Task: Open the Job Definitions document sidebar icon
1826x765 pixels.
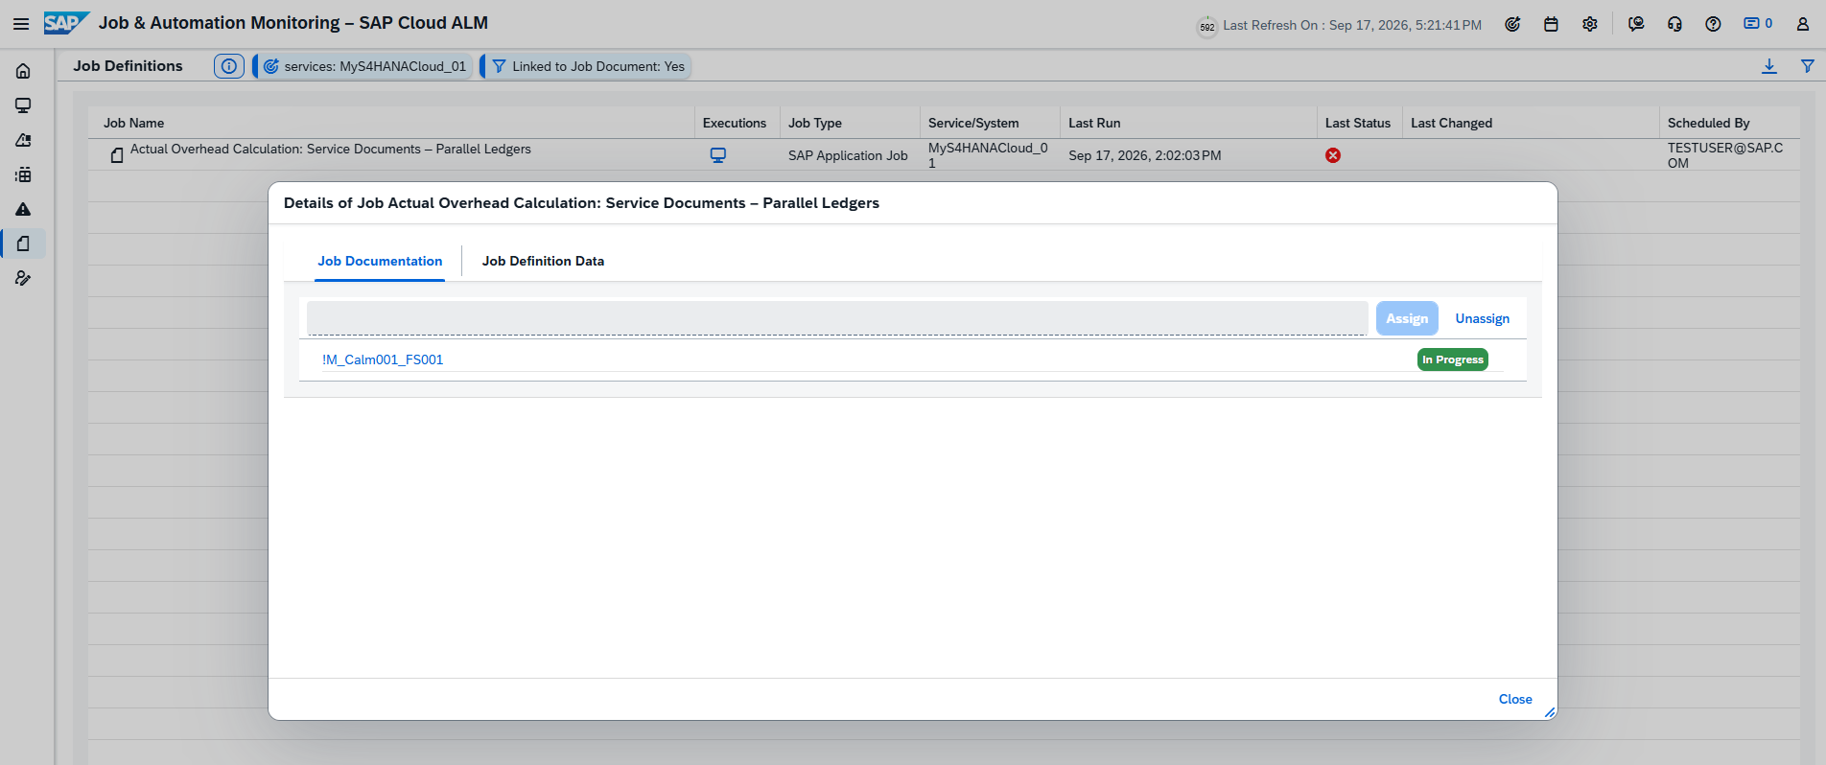Action: point(23,243)
